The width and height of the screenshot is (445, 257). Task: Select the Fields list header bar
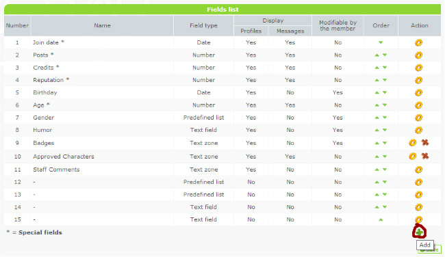222,10
